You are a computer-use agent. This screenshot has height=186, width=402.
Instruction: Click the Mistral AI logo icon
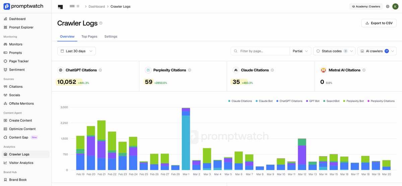tap(324, 70)
